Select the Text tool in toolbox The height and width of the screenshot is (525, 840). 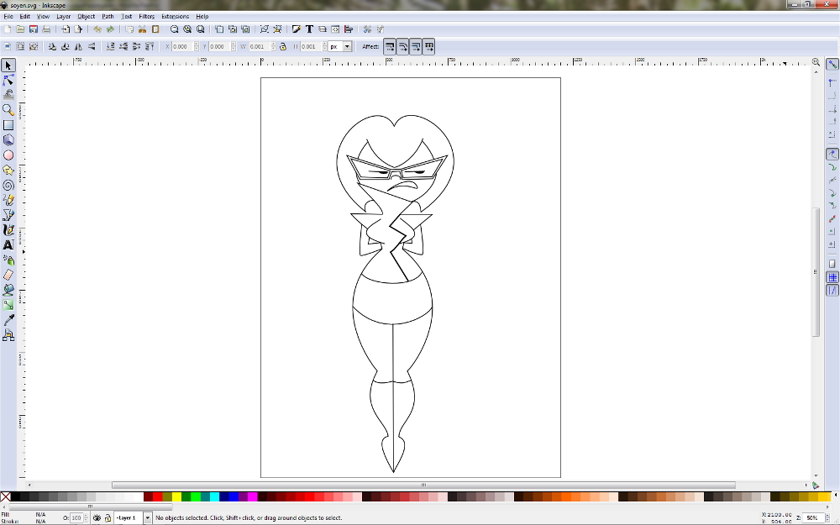[8, 244]
